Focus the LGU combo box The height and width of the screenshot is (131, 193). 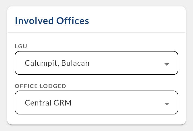(x=96, y=63)
